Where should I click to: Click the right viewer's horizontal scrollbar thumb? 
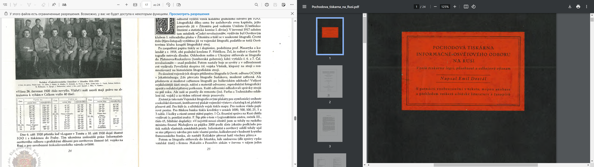pyautogui.click(x=485, y=165)
